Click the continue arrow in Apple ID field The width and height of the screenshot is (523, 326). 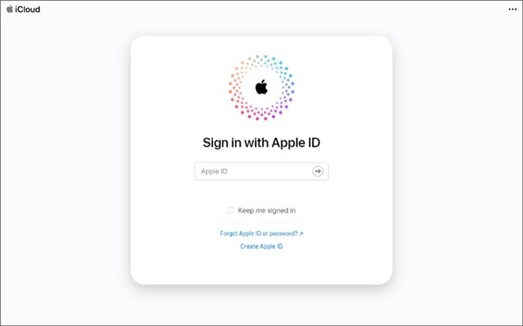pyautogui.click(x=318, y=171)
